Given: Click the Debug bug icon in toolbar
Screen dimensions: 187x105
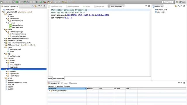Looking at the screenshot, I should (x=37, y=2).
